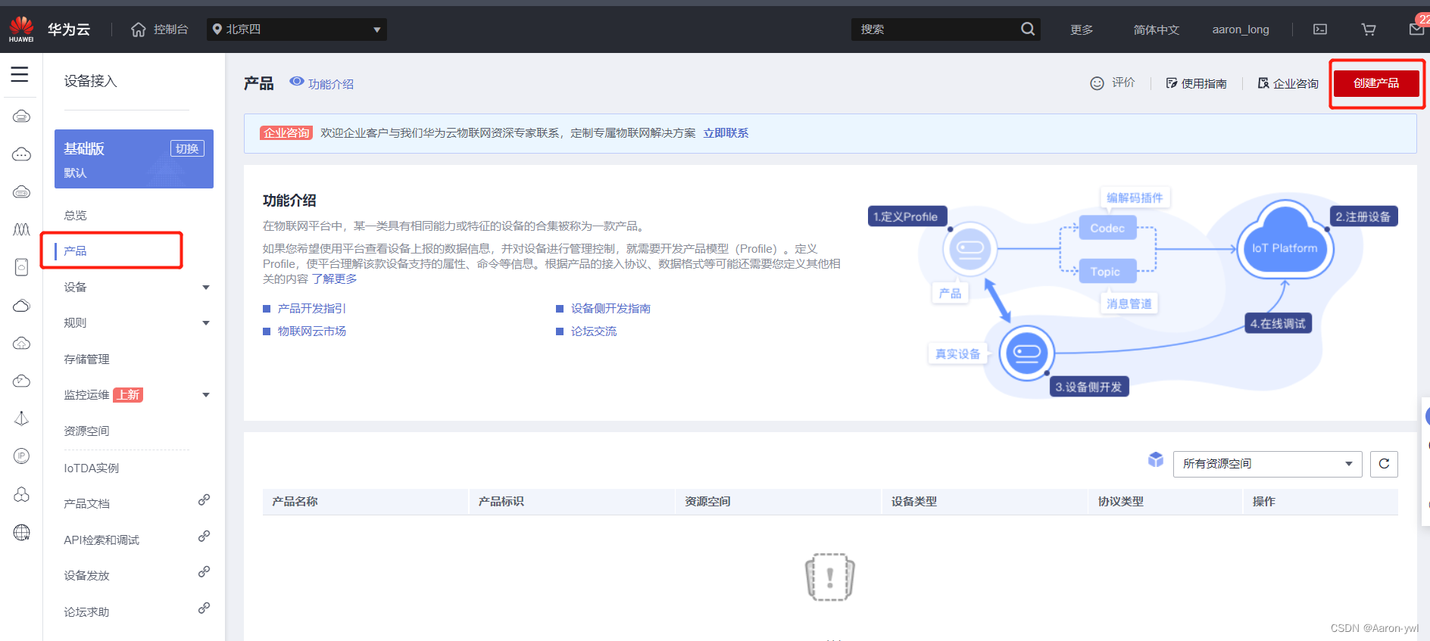
Task: Open the 简体中文 language menu
Action: click(x=1157, y=30)
